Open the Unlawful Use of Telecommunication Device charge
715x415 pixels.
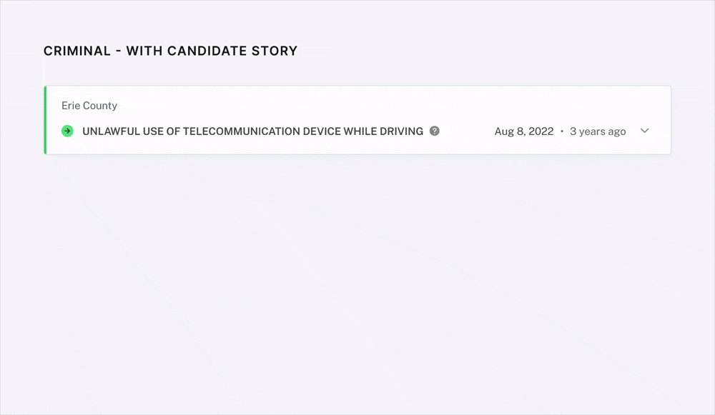(x=252, y=131)
